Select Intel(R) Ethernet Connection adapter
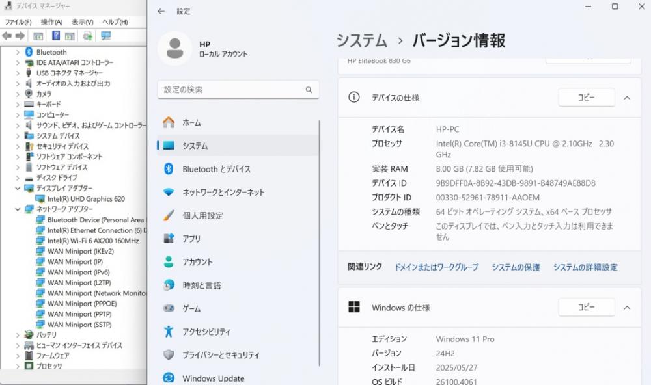Screen dimensions: 651x385 click(97, 230)
